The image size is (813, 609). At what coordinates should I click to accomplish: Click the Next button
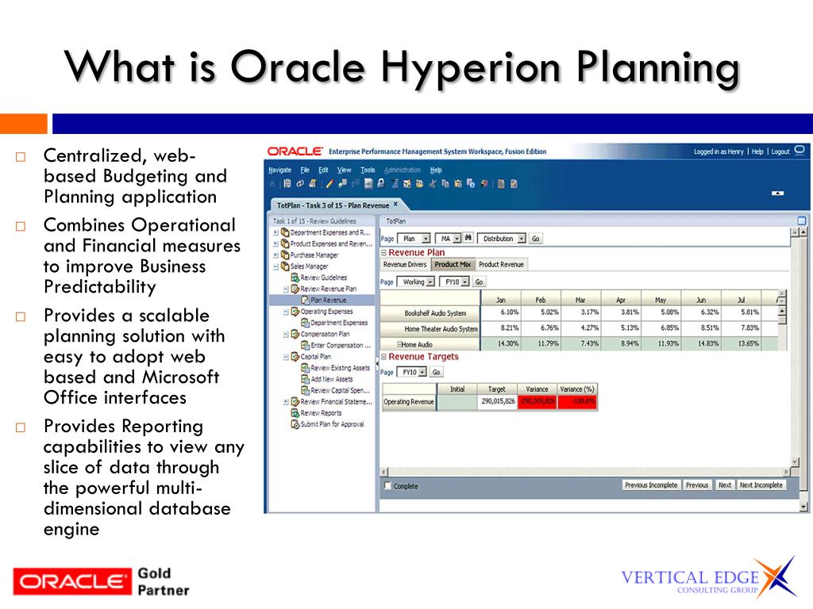coord(725,485)
